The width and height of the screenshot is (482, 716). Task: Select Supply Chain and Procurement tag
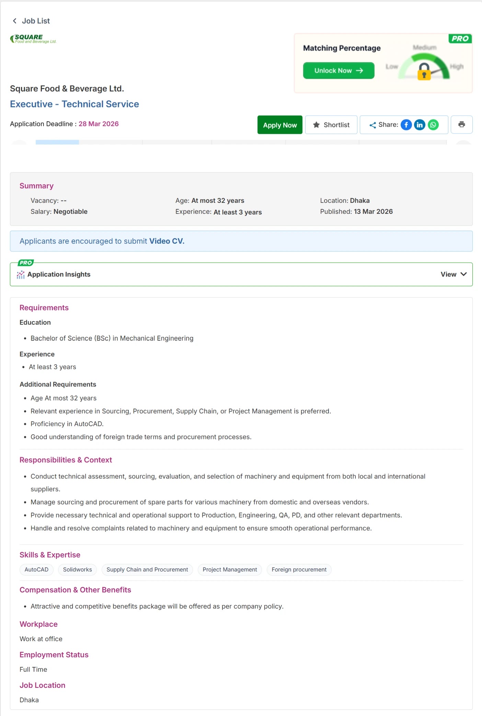click(147, 570)
